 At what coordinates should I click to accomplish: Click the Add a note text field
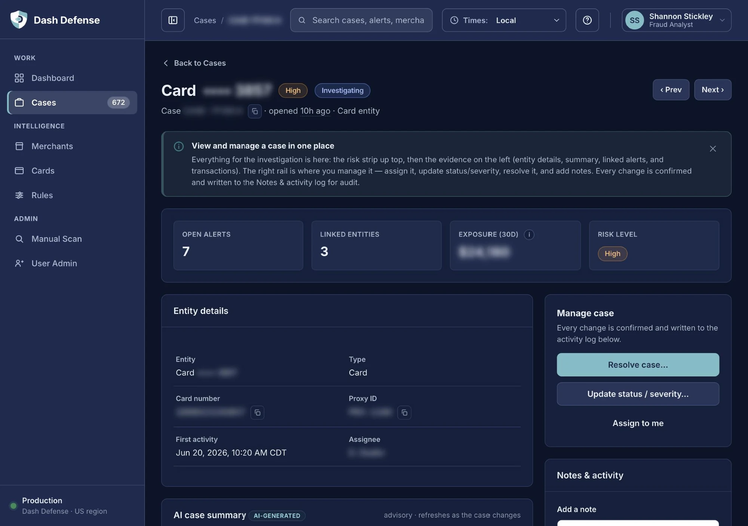tap(638, 523)
